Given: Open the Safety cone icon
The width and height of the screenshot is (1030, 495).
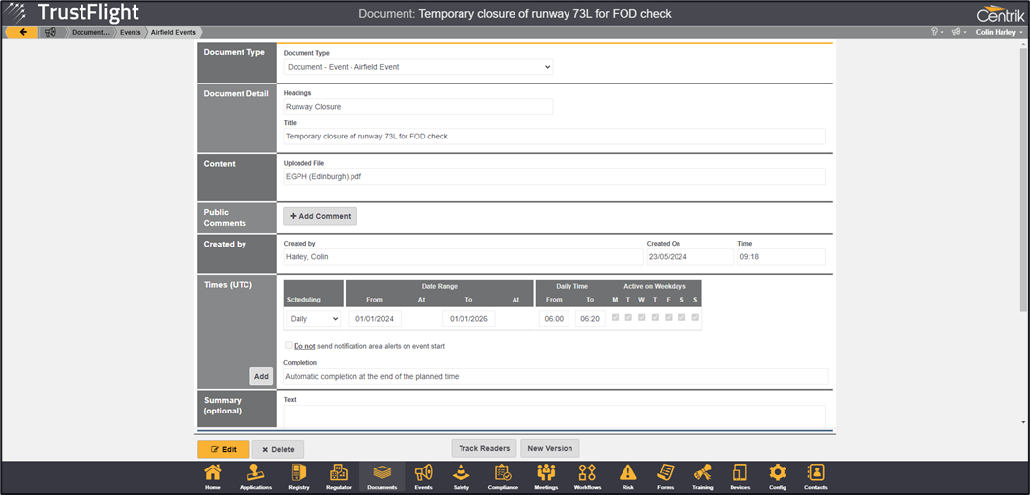Looking at the screenshot, I should pos(461,476).
